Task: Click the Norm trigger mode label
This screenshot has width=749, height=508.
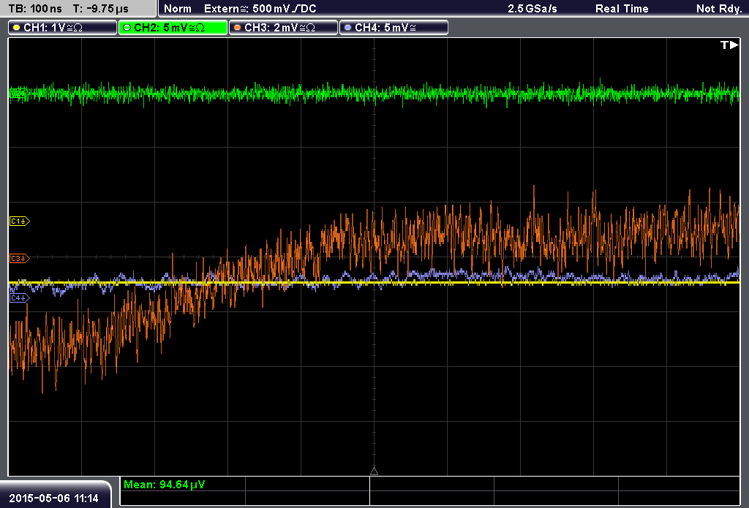Action: 178,9
